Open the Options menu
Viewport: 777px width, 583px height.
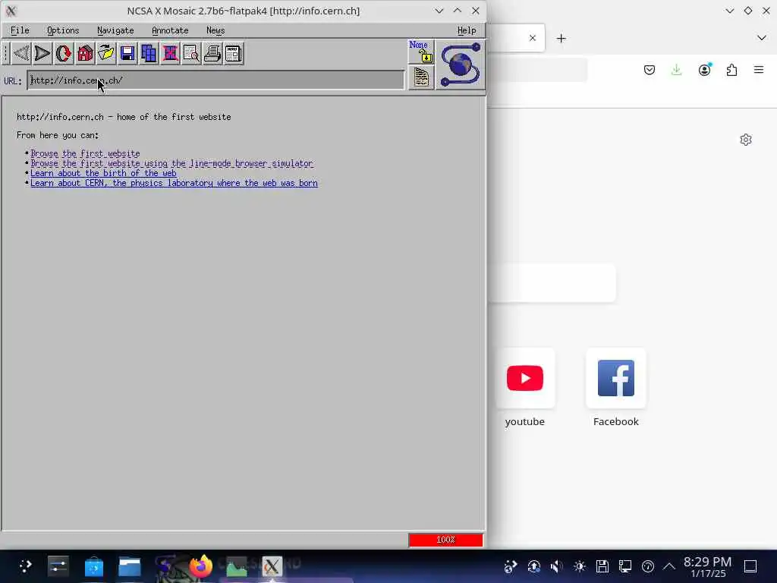tap(63, 30)
